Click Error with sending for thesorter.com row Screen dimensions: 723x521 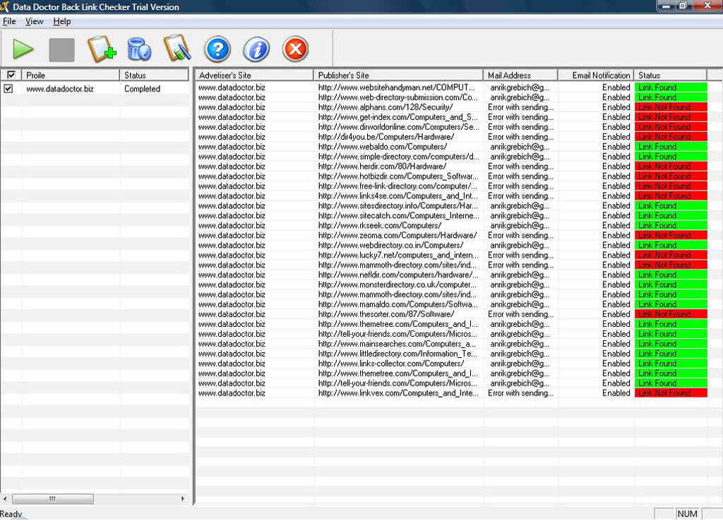521,314
